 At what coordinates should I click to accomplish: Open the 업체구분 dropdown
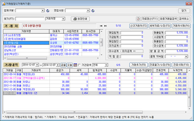43,11
